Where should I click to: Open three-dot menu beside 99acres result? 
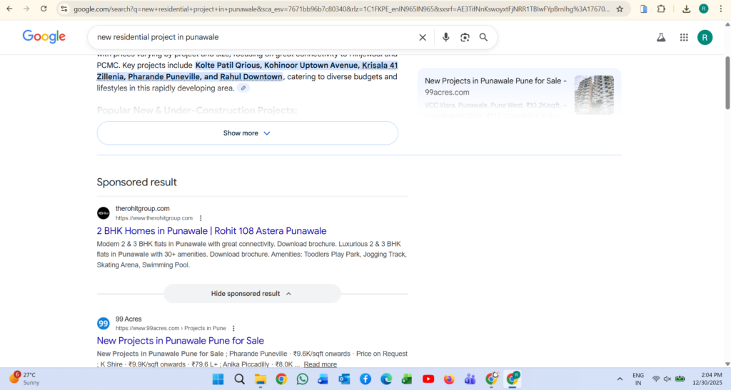233,329
